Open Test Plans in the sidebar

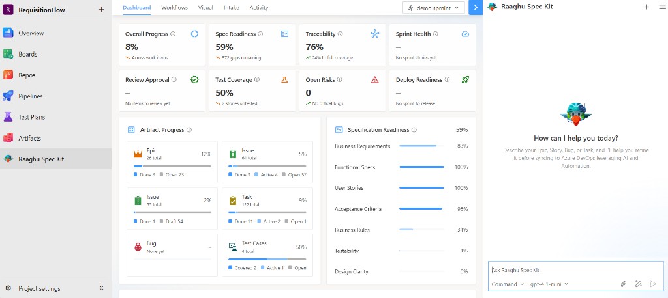point(56,117)
